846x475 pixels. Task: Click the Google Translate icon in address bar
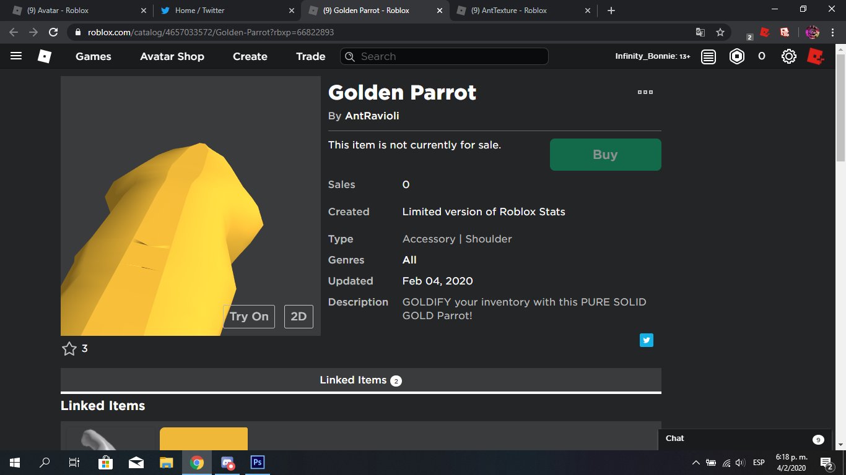point(700,32)
